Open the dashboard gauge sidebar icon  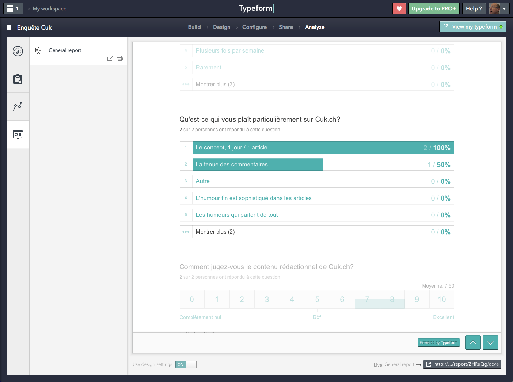[x=18, y=51]
